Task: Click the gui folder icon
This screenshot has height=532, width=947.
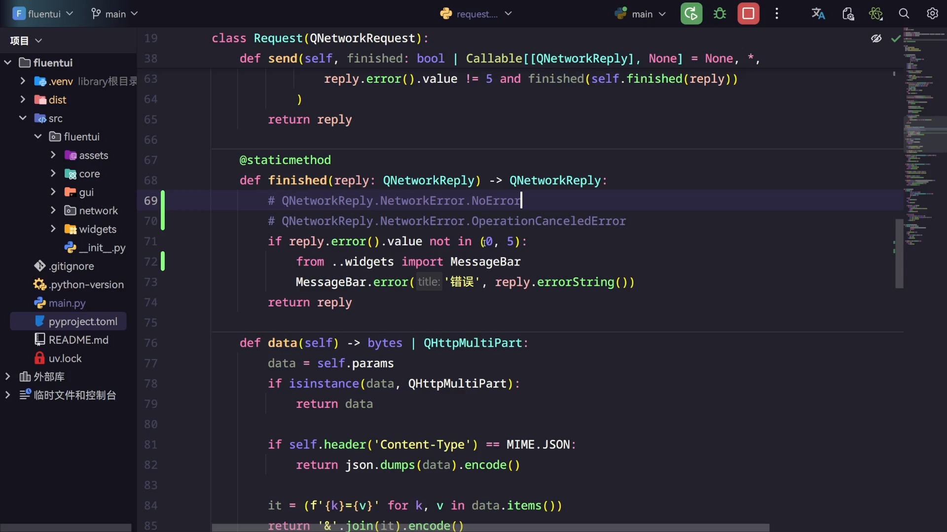Action: point(71,193)
